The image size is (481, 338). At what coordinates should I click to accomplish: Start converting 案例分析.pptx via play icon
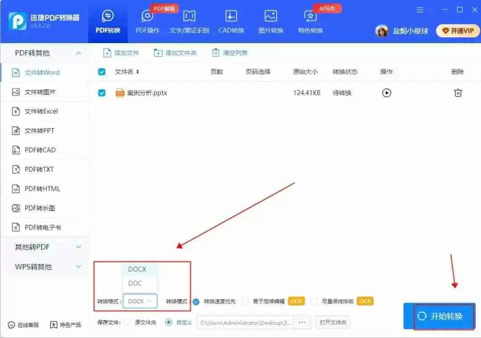point(386,93)
